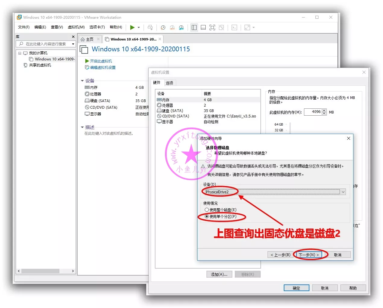Click the send Ctrl+Alt+Del toolbar icon

point(150,27)
